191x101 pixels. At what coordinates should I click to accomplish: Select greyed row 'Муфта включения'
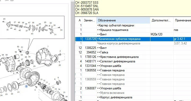click(x=133, y=93)
